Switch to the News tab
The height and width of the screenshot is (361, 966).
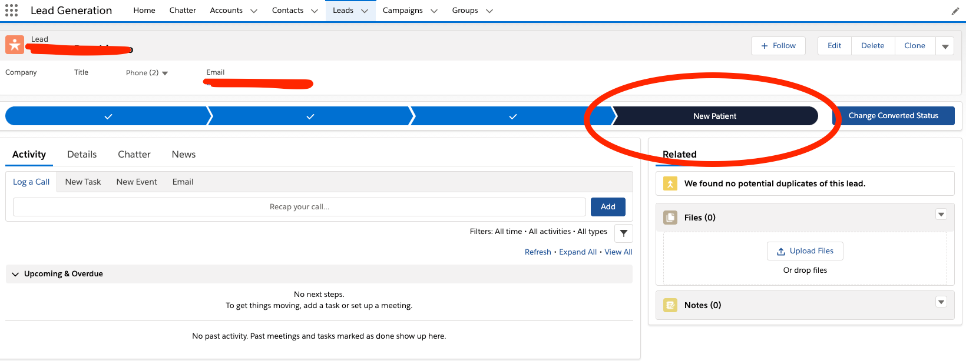click(184, 154)
